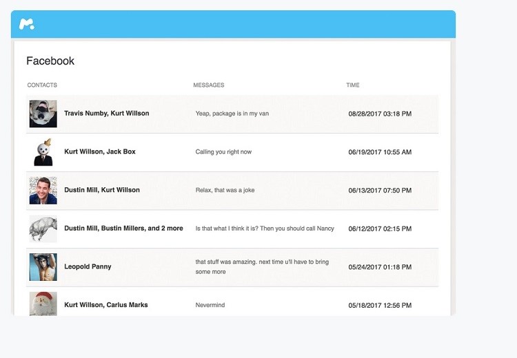The width and height of the screenshot is (517, 358).
Task: Open Travis Numby, Kurt Willson avatar
Action: tap(43, 114)
